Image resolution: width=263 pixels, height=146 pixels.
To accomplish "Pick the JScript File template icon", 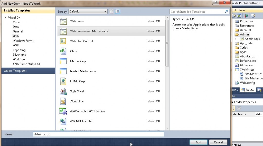I will click(63, 101).
